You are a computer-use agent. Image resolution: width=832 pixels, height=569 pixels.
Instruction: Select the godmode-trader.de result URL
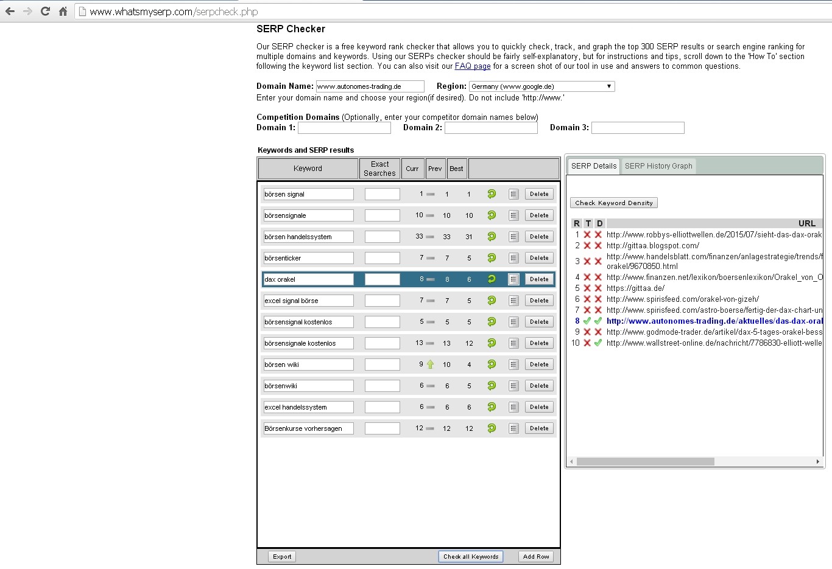[714, 332]
